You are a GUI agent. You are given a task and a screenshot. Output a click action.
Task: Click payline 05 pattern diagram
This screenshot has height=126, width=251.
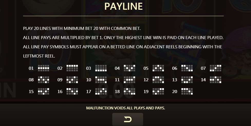[x=158, y=68]
